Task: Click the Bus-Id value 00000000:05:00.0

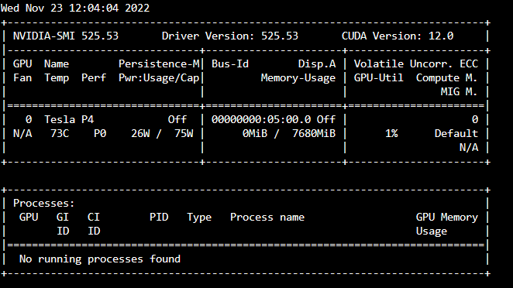Action: click(261, 119)
